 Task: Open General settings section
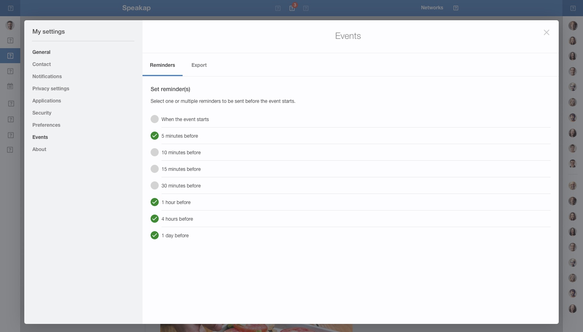41,52
